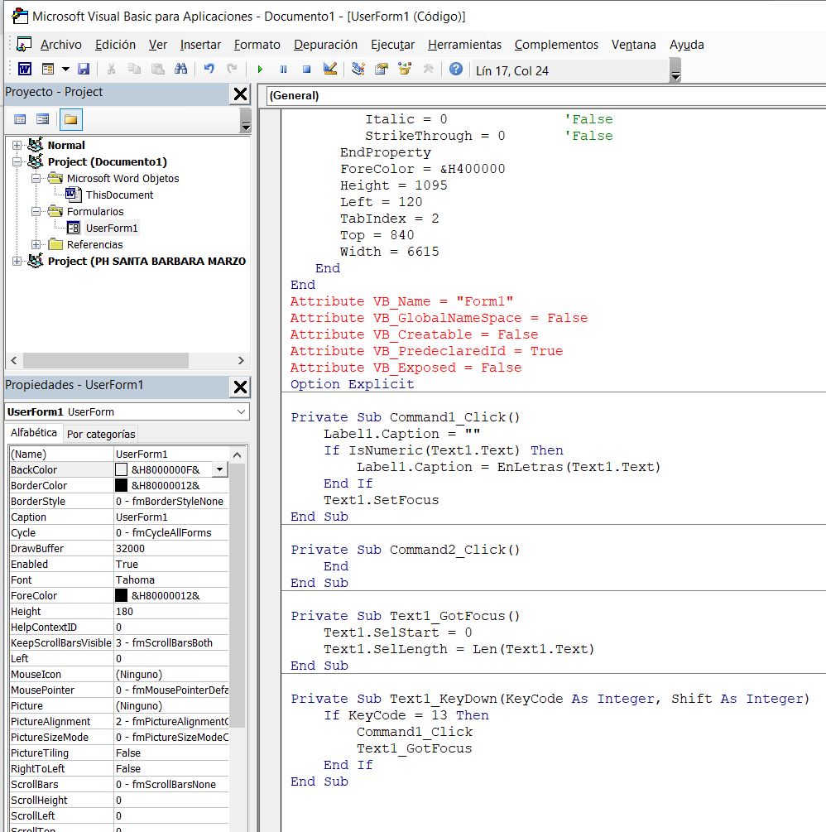Click the Save icon in toolbar
Screen dimensions: 826x832
tap(84, 69)
